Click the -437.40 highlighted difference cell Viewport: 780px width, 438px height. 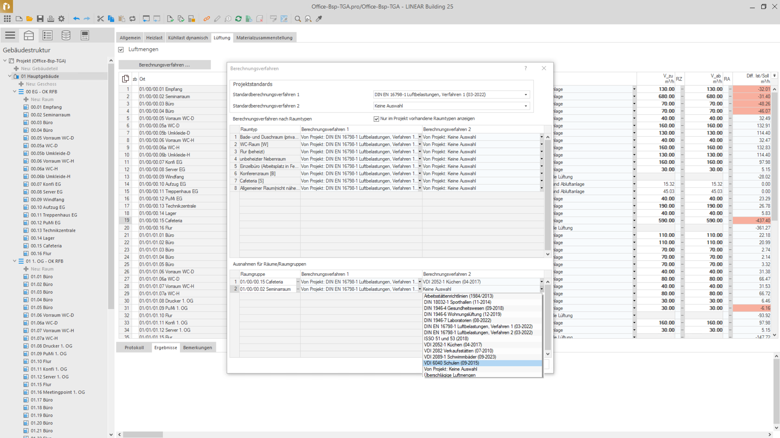coord(752,221)
